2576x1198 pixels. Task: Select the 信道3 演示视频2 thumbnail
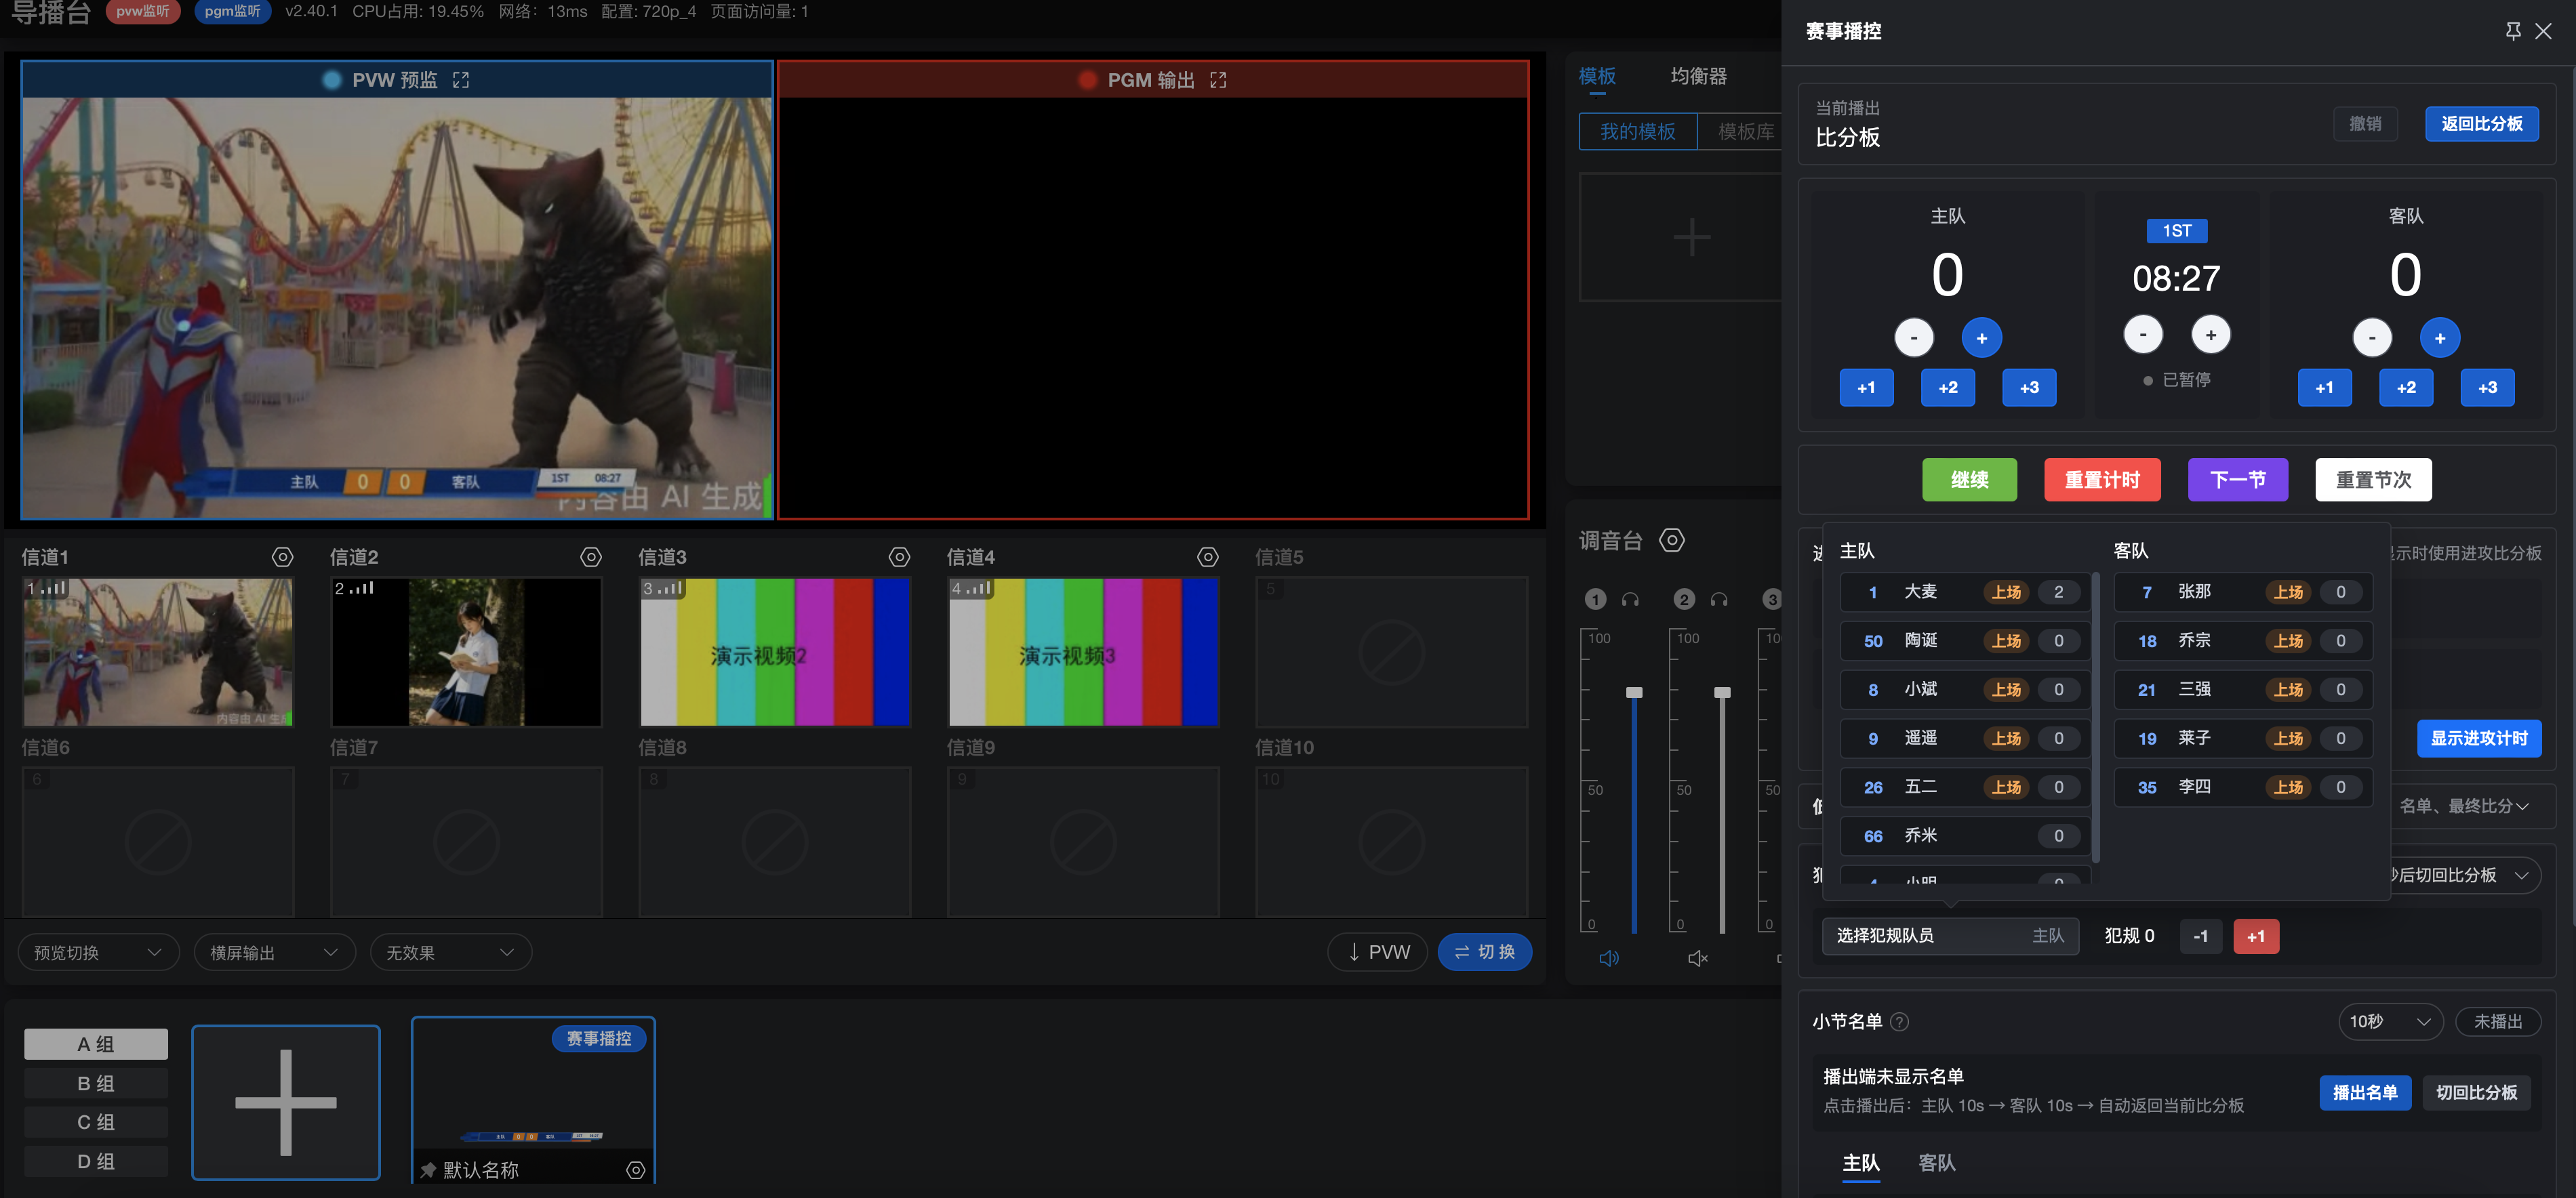pos(775,651)
